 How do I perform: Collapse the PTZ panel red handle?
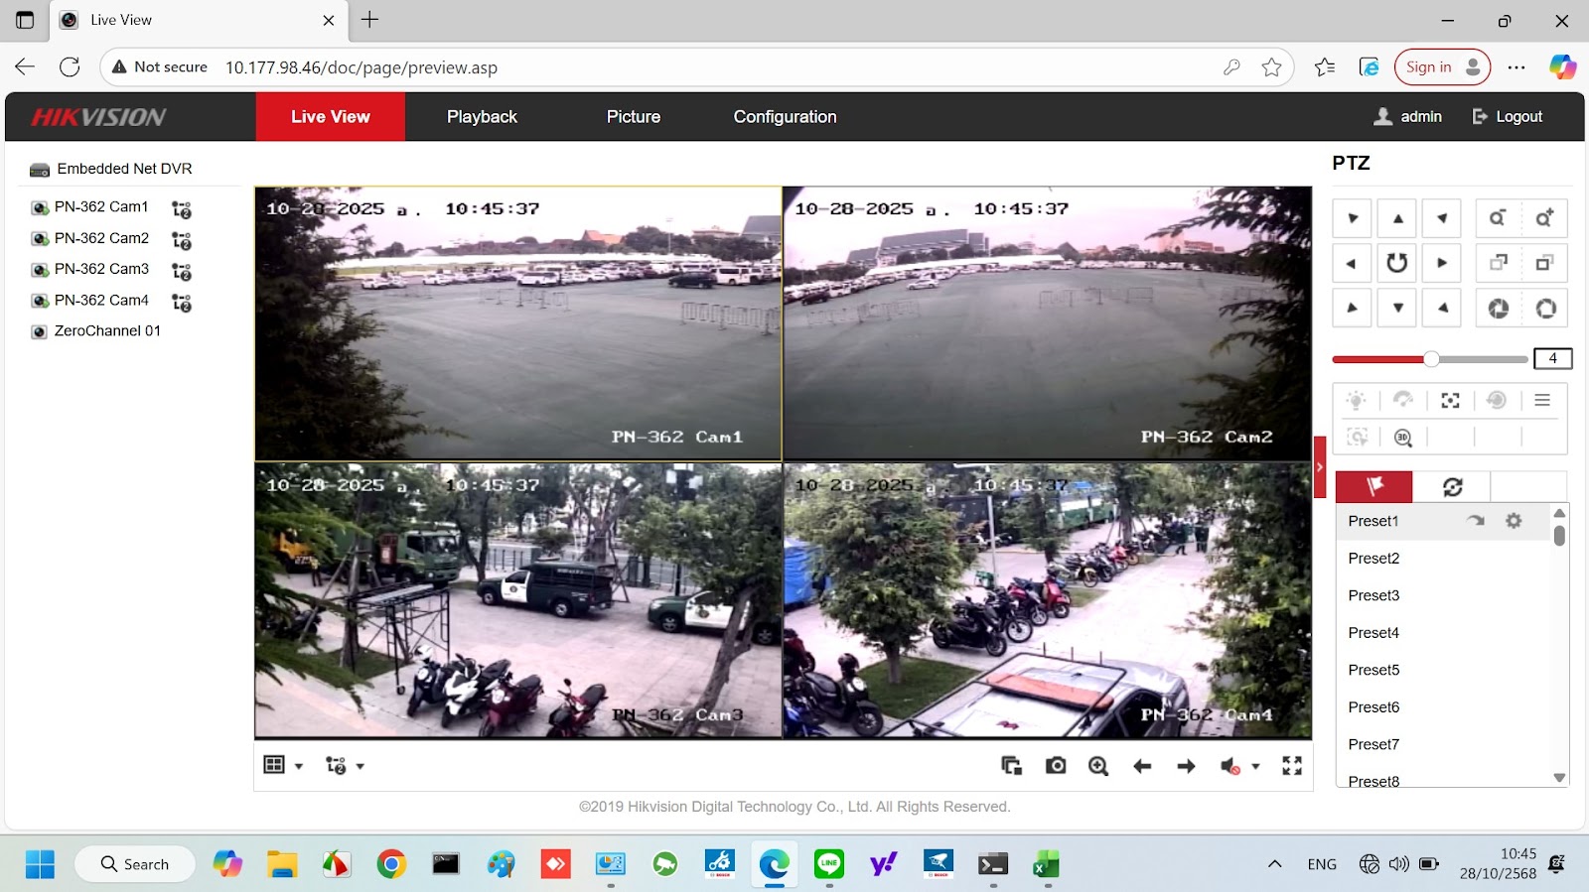(x=1320, y=466)
